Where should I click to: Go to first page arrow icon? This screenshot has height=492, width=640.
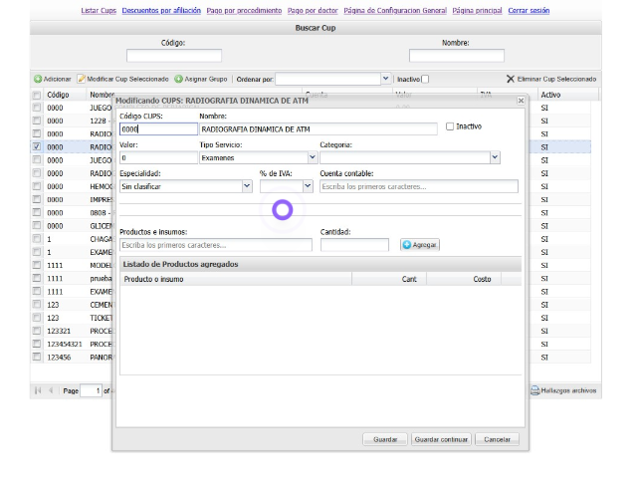coord(38,390)
